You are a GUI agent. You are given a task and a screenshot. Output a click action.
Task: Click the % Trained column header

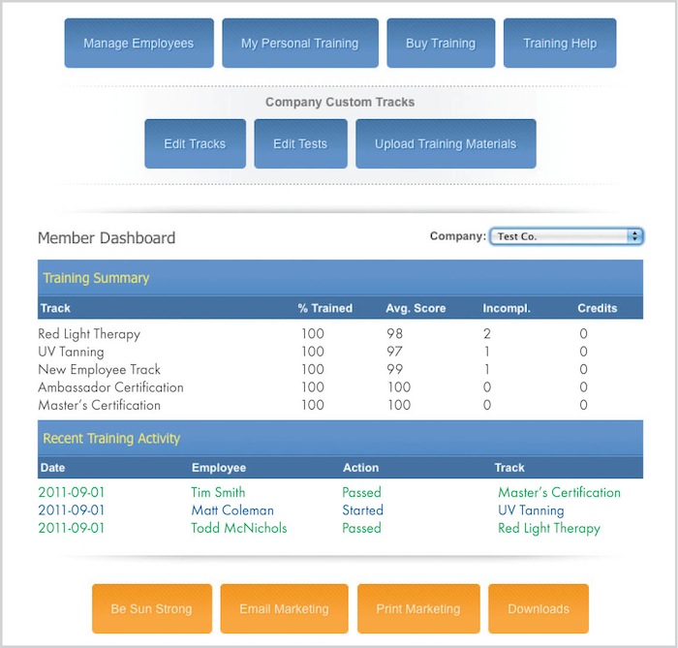324,309
